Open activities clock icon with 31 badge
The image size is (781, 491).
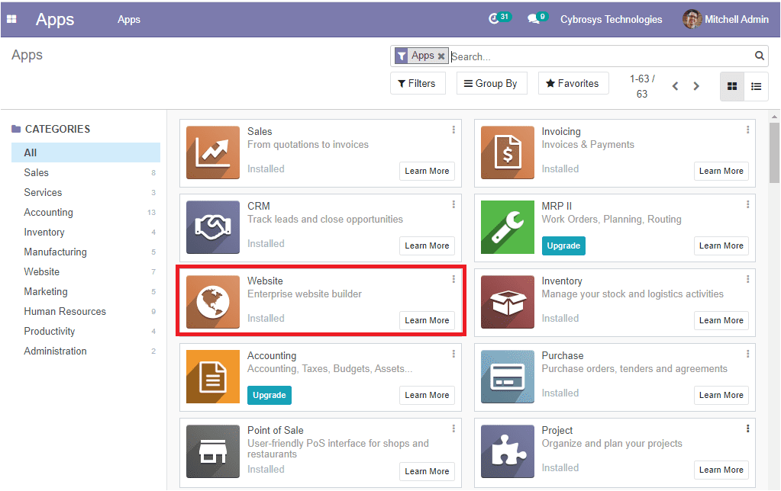click(499, 18)
